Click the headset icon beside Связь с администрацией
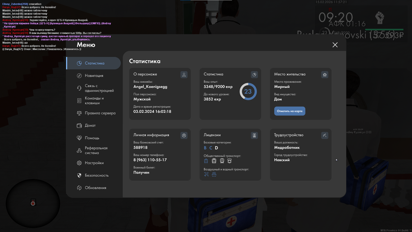412x232 pixels. pos(79,88)
